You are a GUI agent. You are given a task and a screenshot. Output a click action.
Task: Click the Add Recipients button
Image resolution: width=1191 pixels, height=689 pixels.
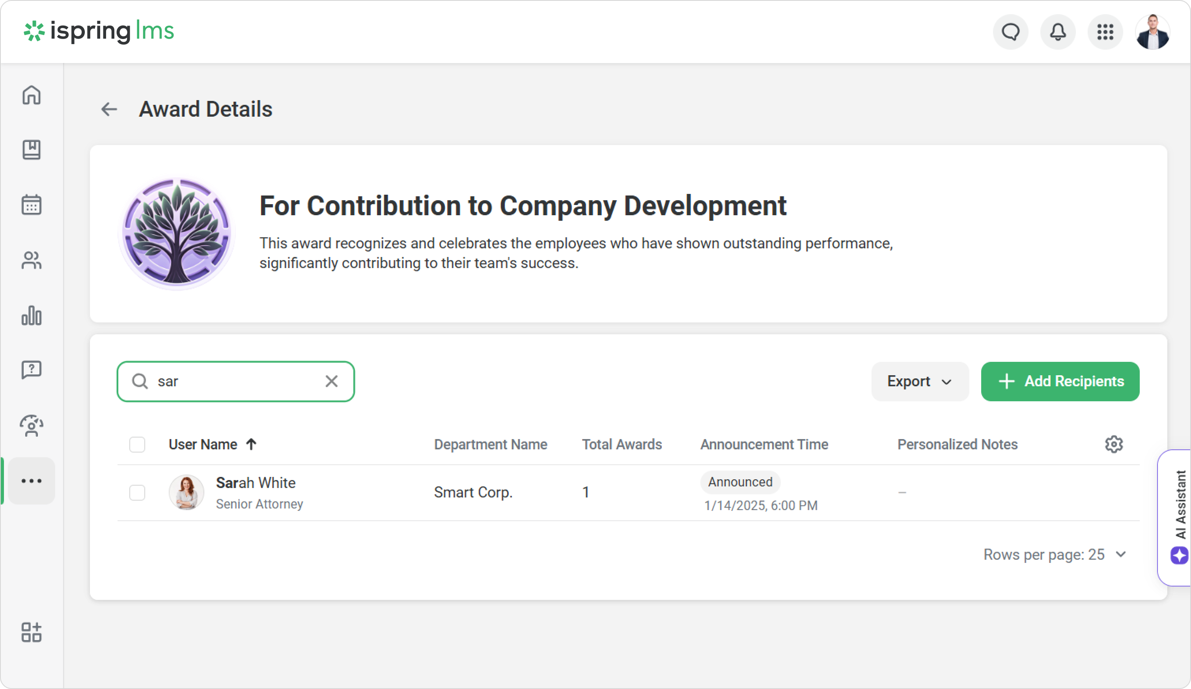[1060, 382]
